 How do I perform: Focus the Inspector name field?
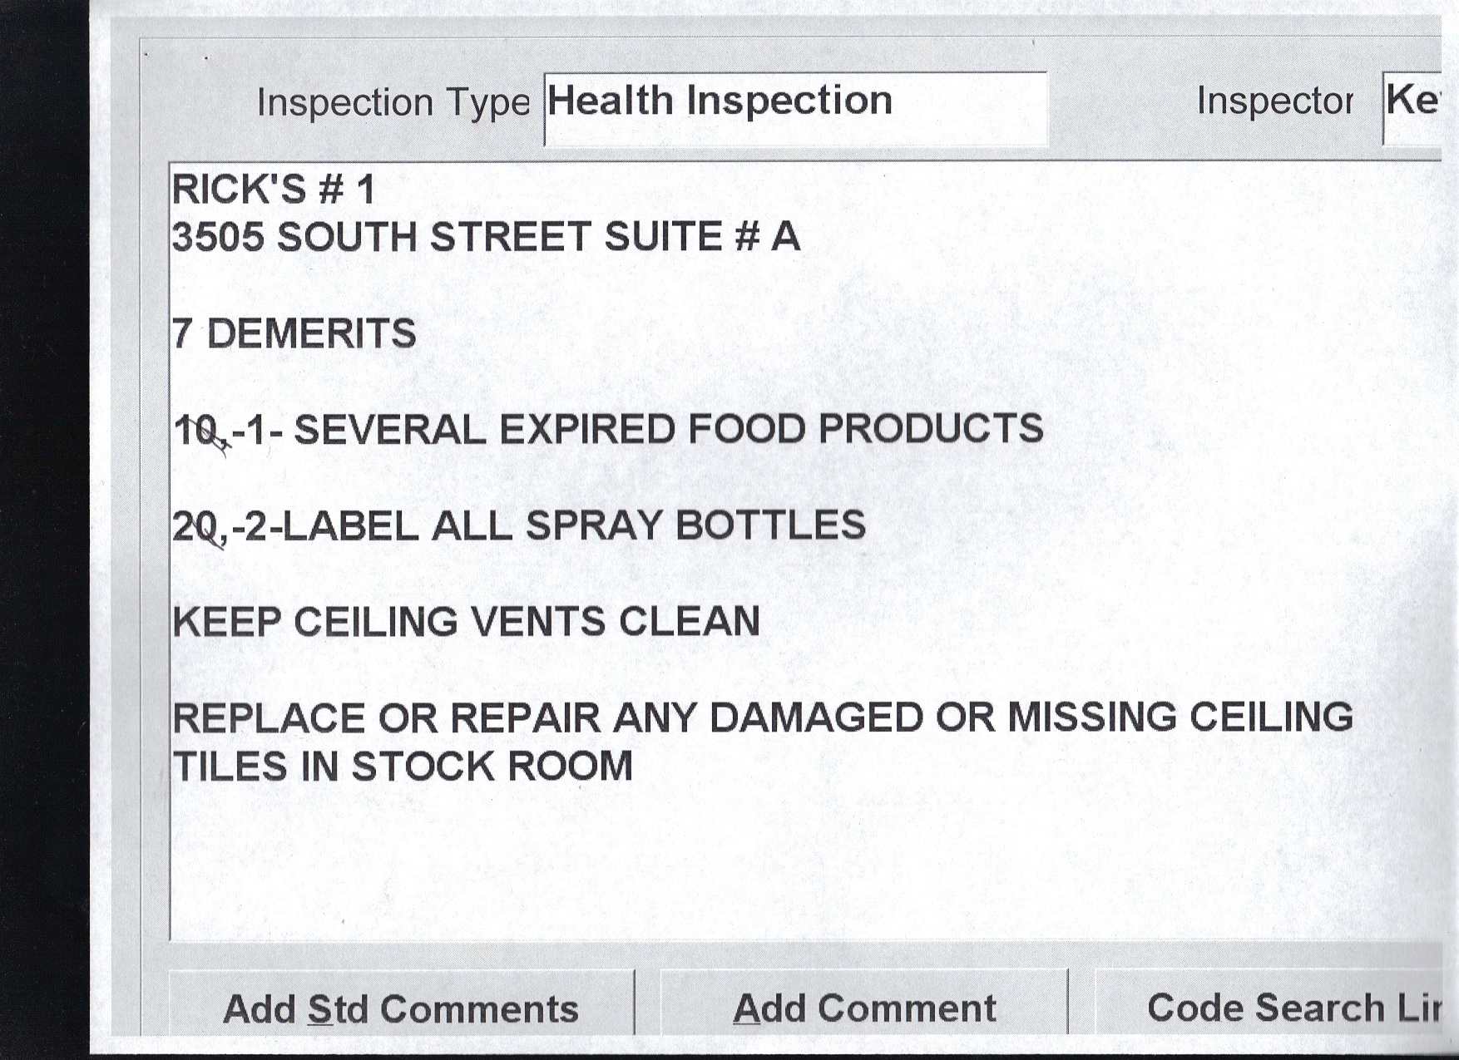tap(1412, 107)
